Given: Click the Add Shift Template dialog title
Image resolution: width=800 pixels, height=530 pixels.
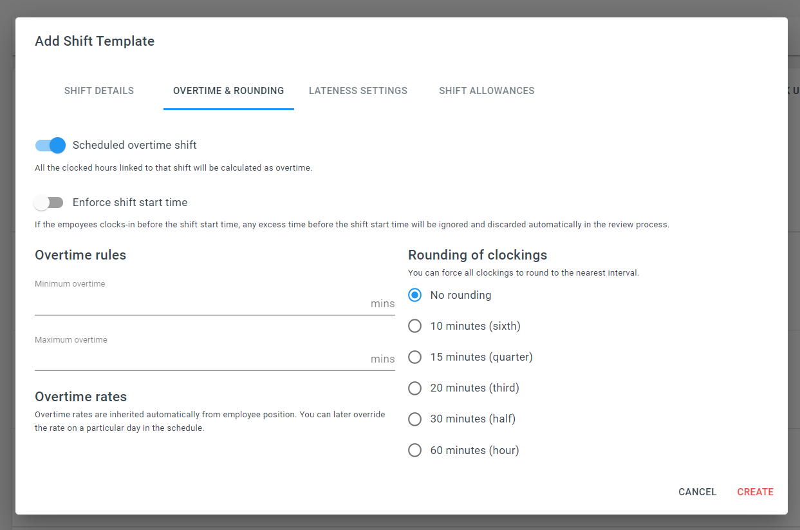Looking at the screenshot, I should click(95, 41).
